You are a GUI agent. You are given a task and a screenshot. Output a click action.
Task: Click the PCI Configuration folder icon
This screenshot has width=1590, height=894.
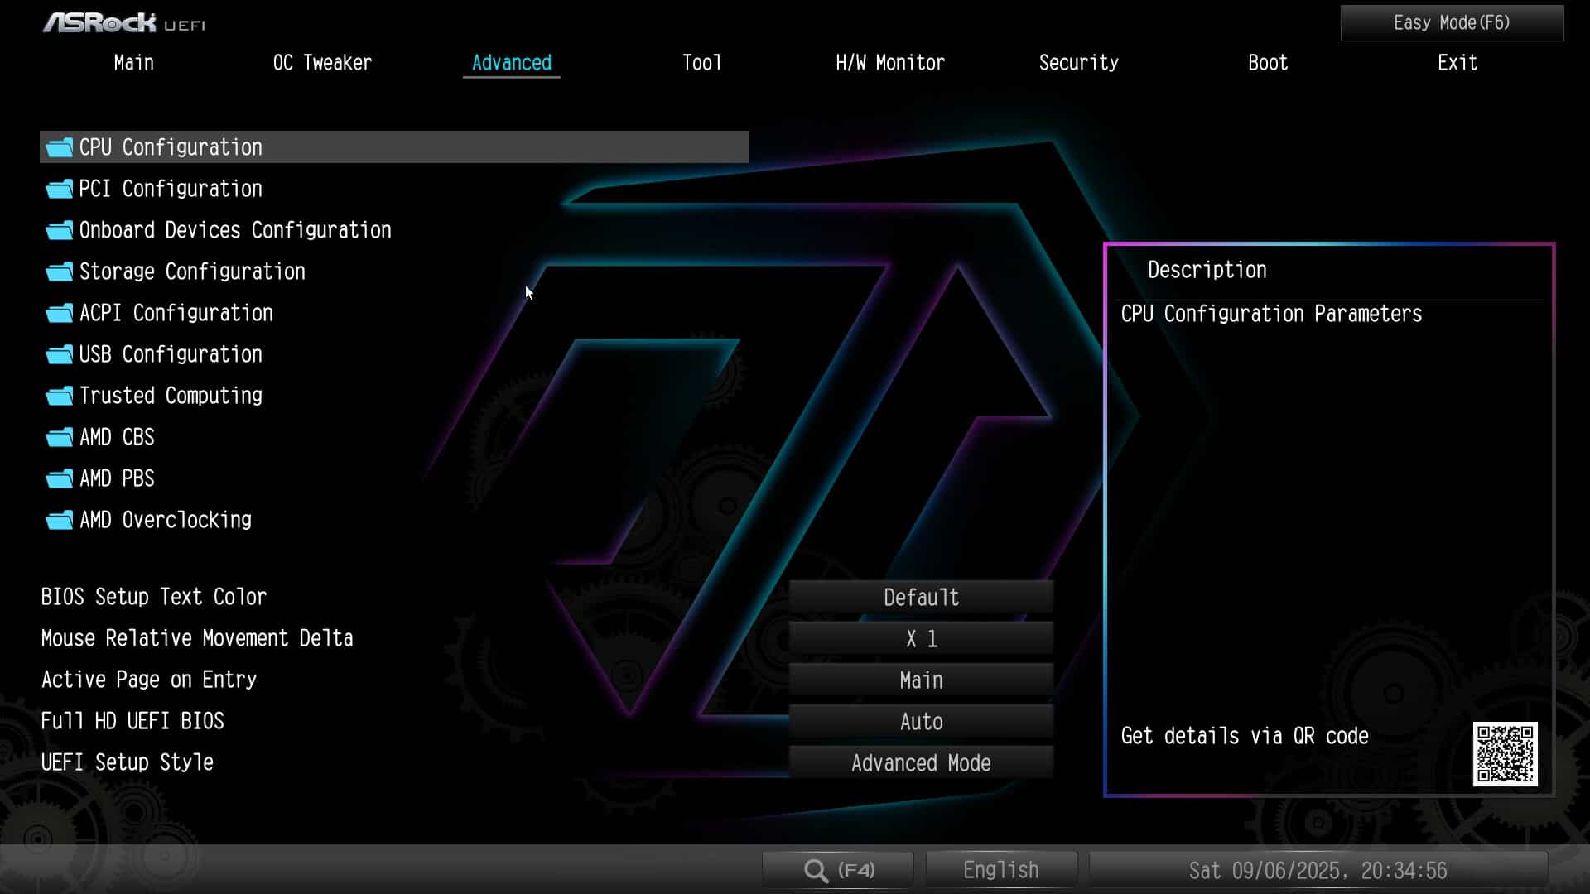(x=59, y=190)
